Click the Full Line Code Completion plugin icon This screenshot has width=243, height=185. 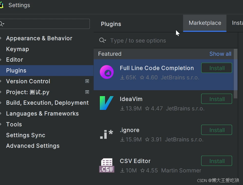107,72
